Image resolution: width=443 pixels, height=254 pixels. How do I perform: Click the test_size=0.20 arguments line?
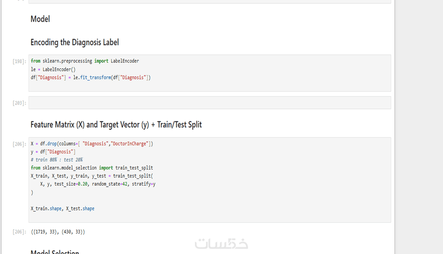coord(98,184)
